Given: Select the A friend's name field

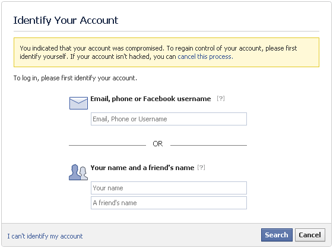Looking at the screenshot, I should [169, 203].
